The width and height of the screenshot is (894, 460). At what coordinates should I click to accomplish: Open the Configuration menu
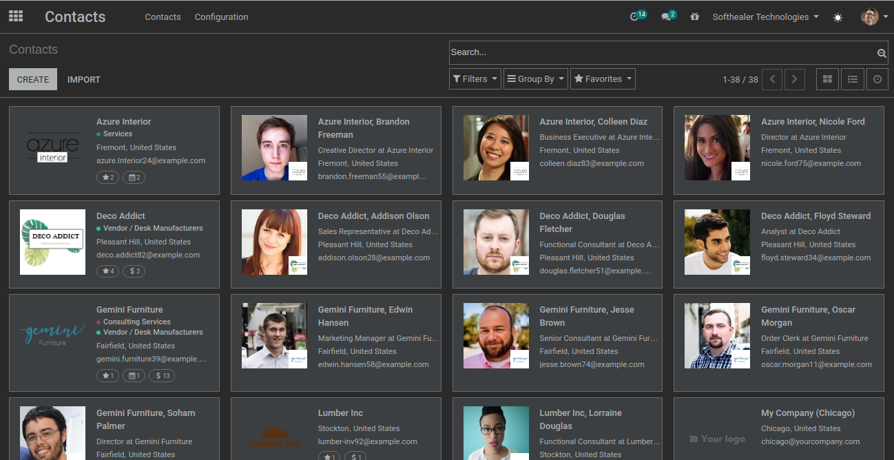[221, 17]
